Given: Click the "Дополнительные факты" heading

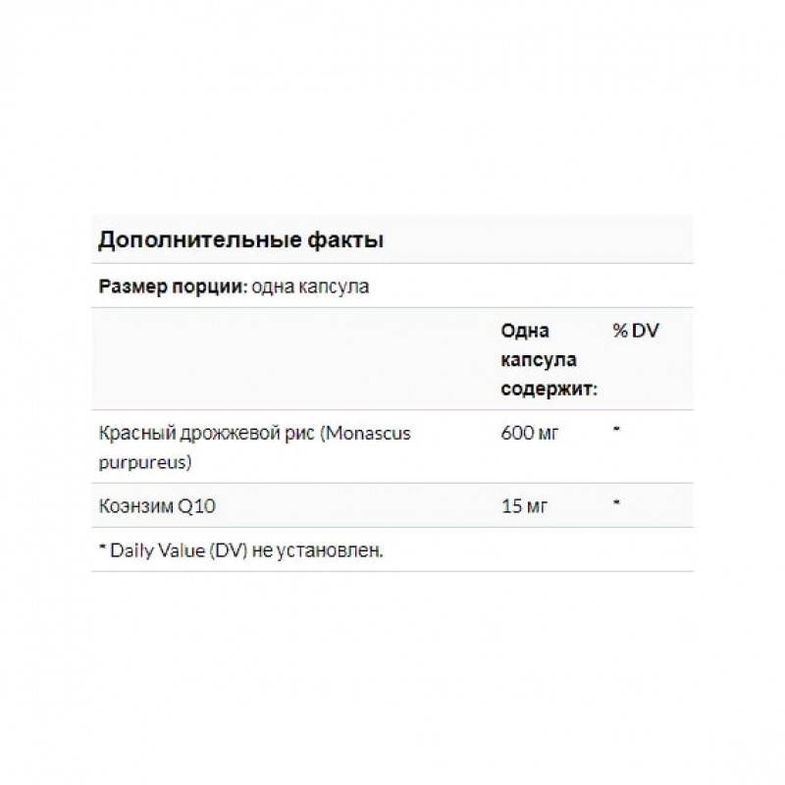Looking at the screenshot, I should tap(238, 241).
